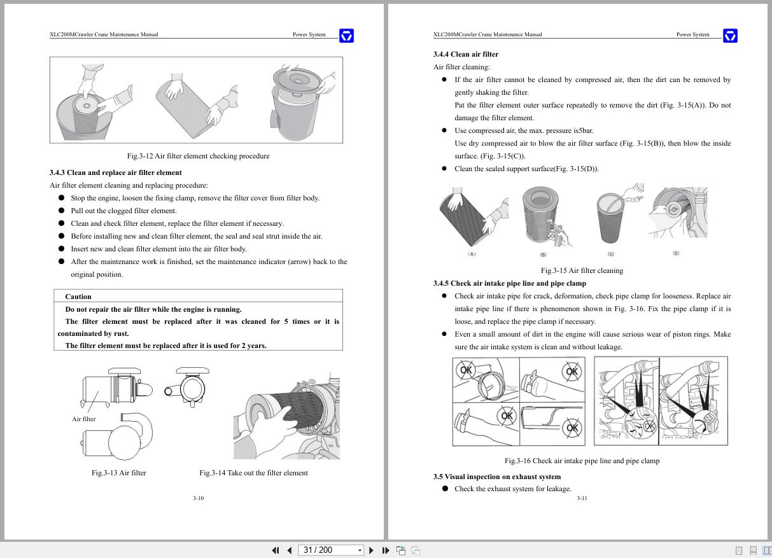Click caption 'Fig.3-14 Take out the filter element'
Image resolution: width=772 pixels, height=558 pixels.
(253, 473)
